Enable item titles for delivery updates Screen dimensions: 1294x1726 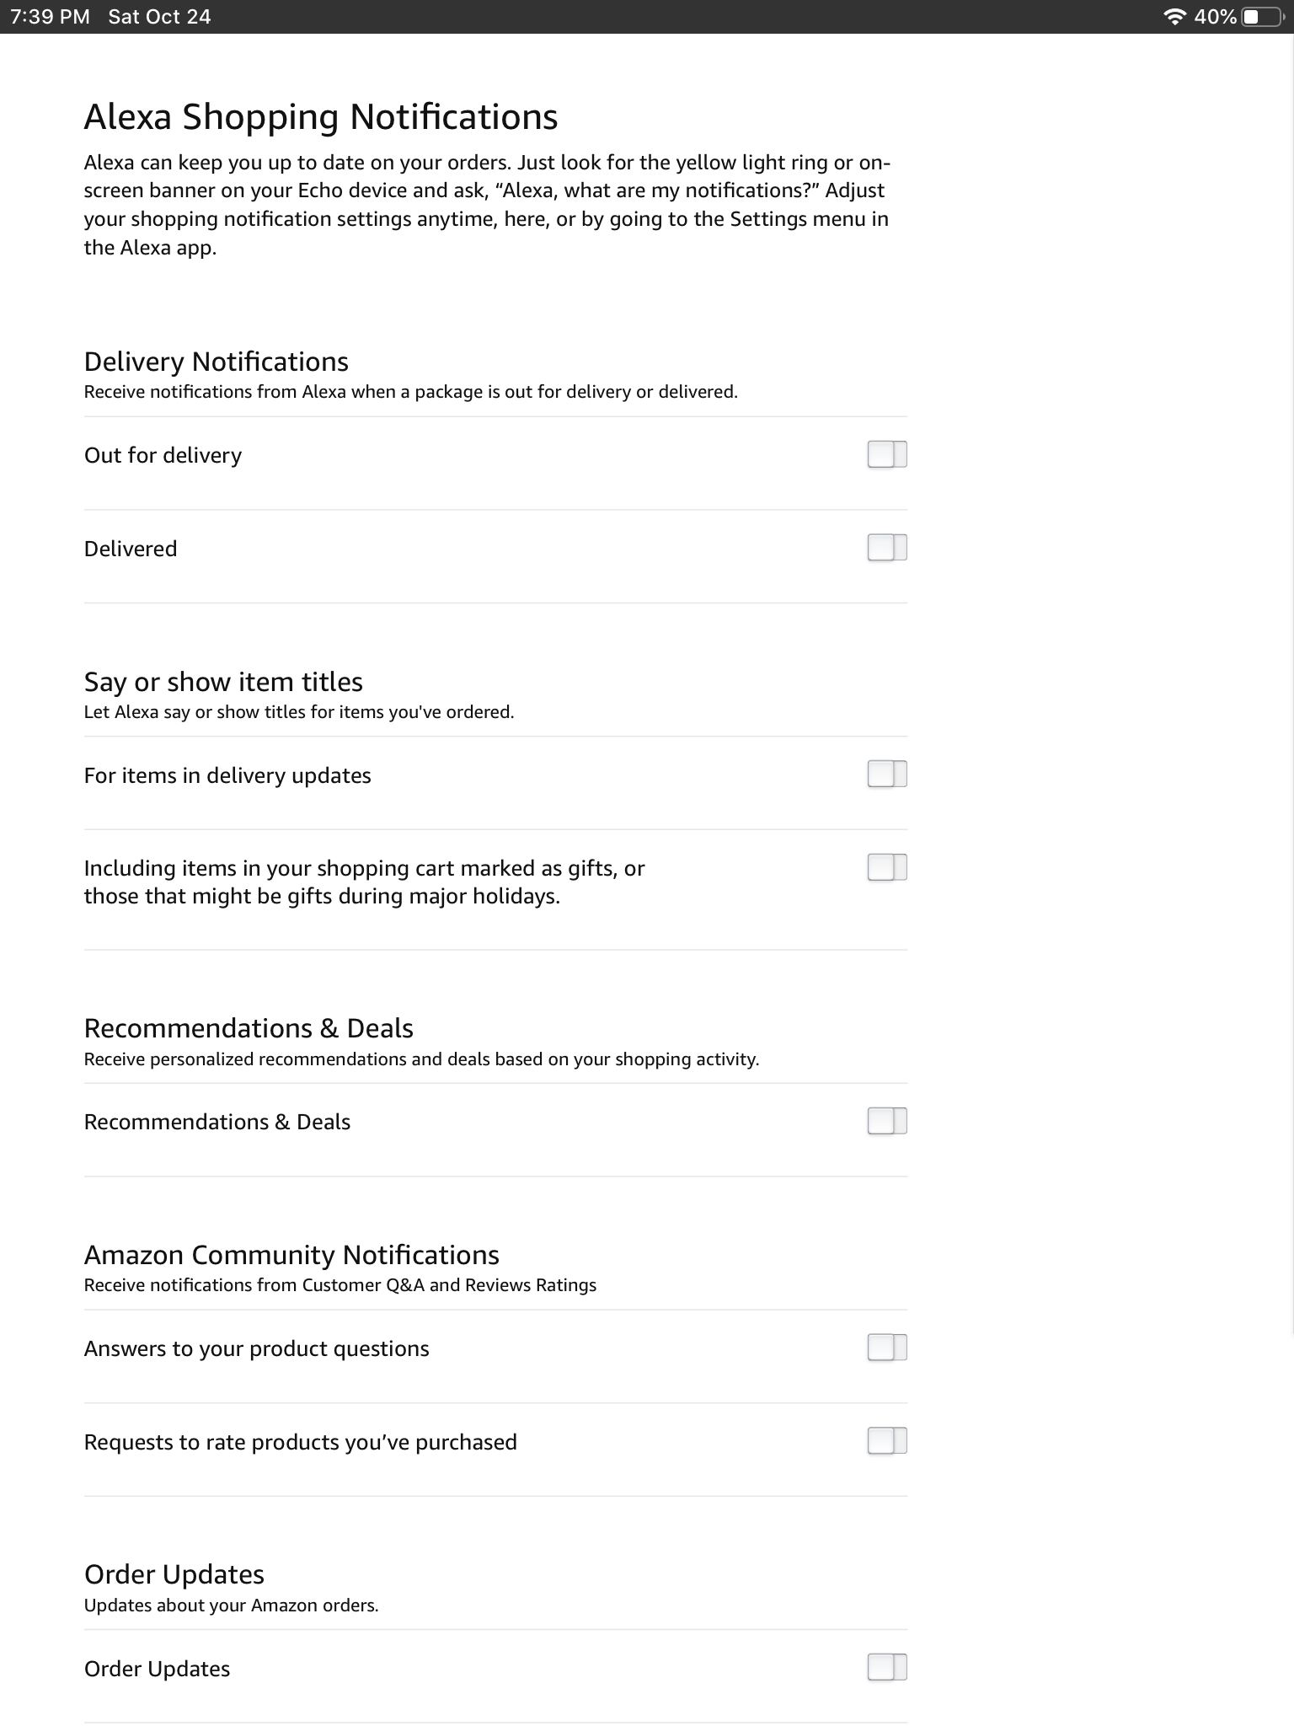886,774
